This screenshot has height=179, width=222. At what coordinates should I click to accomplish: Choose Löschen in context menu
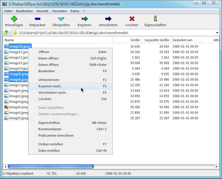click(x=70, y=99)
